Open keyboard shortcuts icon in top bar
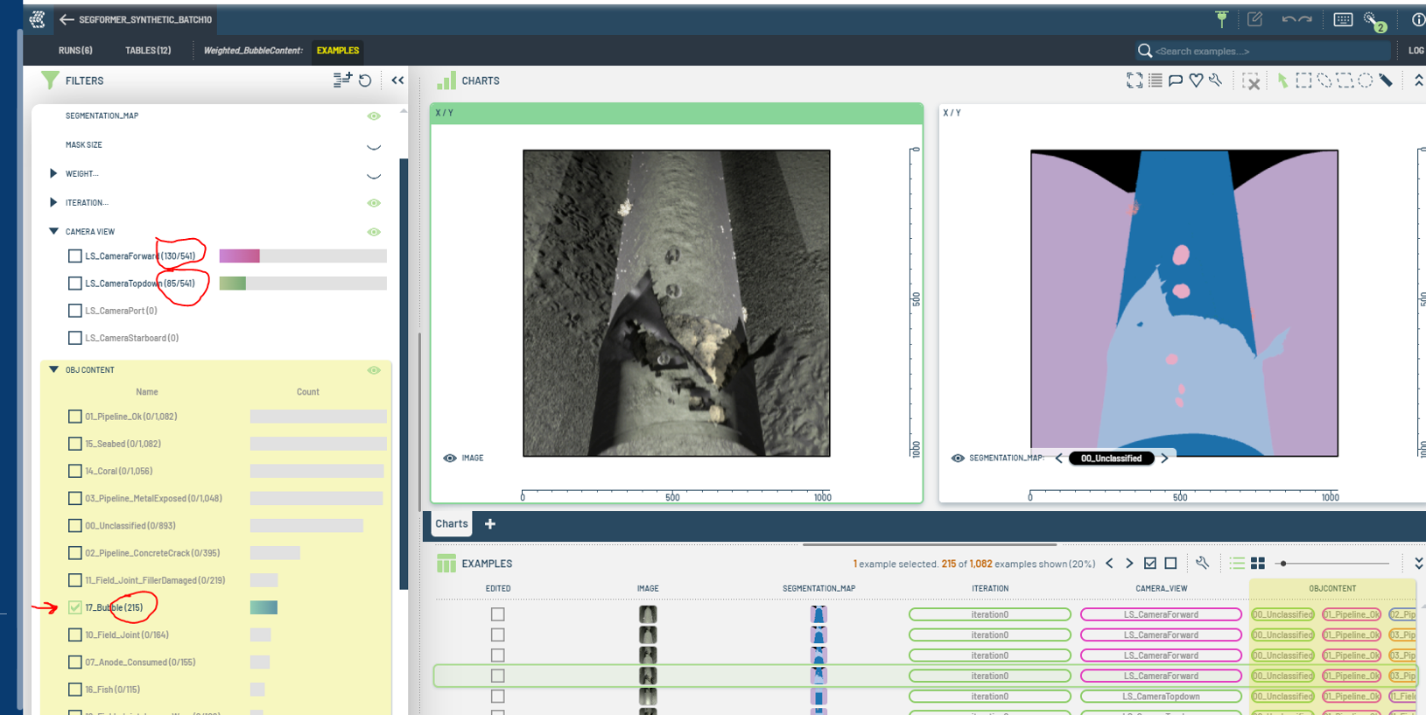The image size is (1426, 715). 1342,19
